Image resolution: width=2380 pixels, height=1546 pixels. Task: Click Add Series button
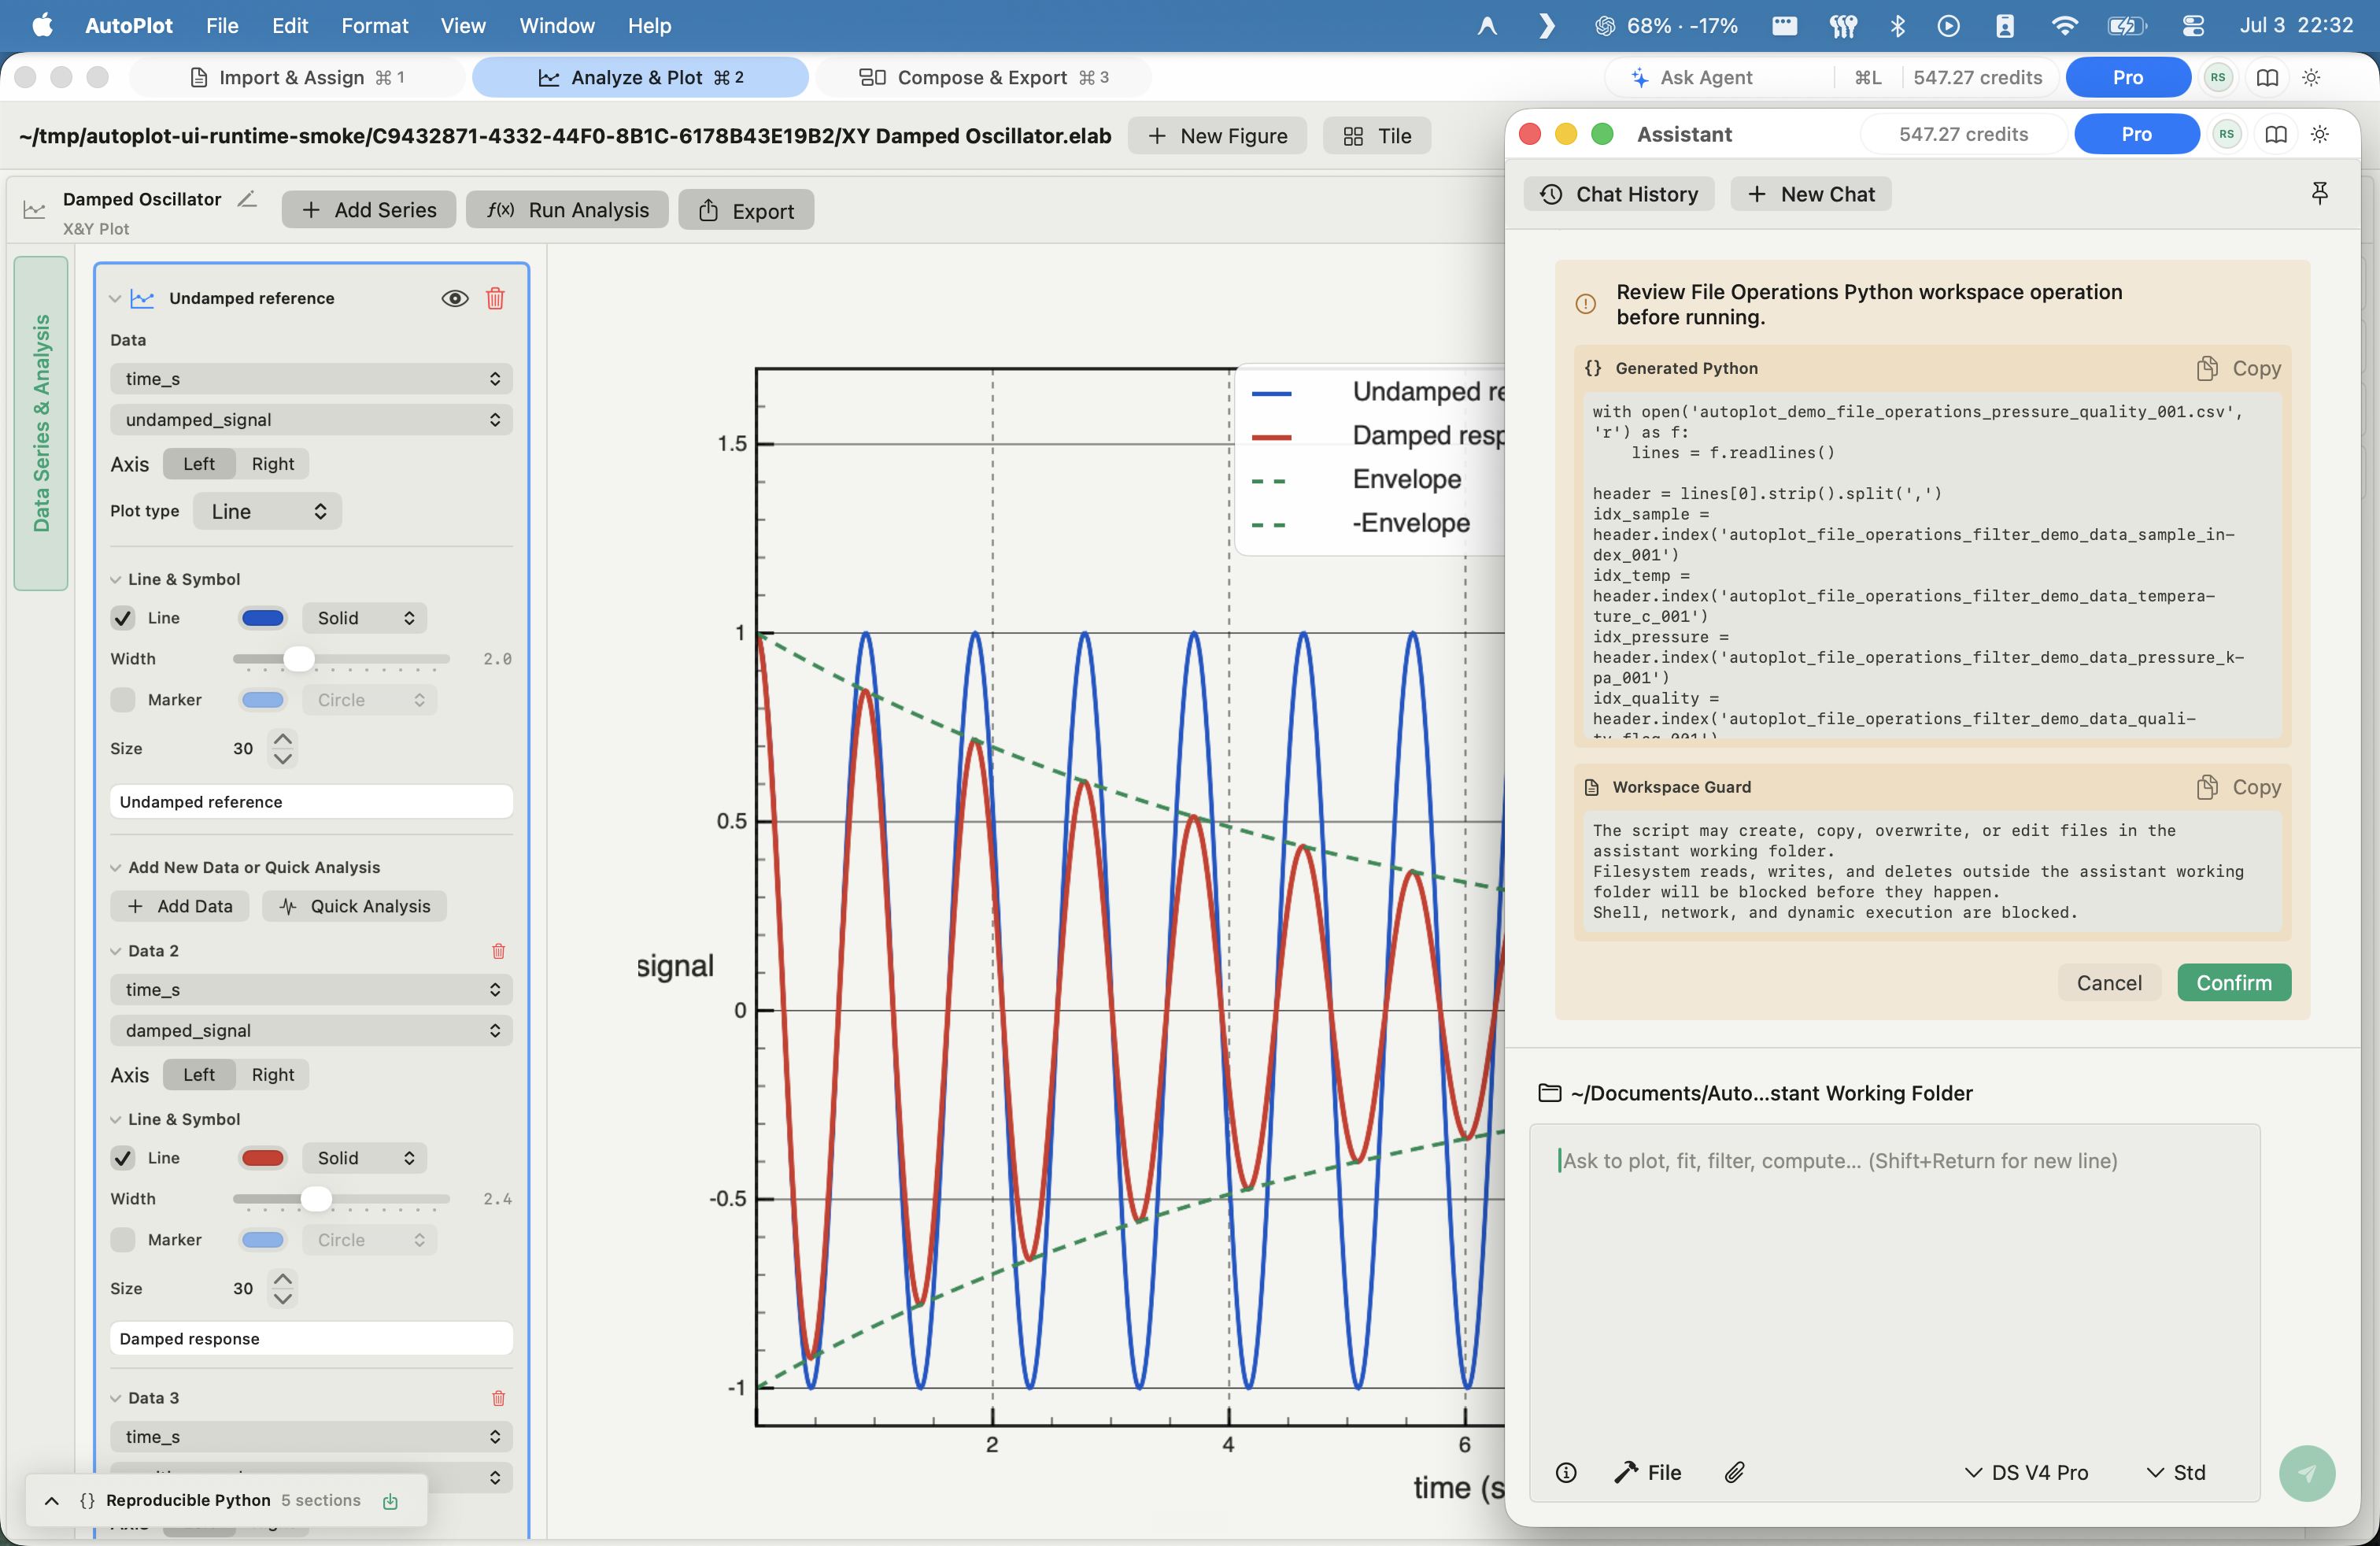[369, 210]
